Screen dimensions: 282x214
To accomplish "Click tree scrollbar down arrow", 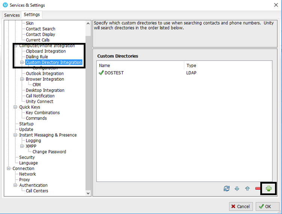I will point(88,193).
